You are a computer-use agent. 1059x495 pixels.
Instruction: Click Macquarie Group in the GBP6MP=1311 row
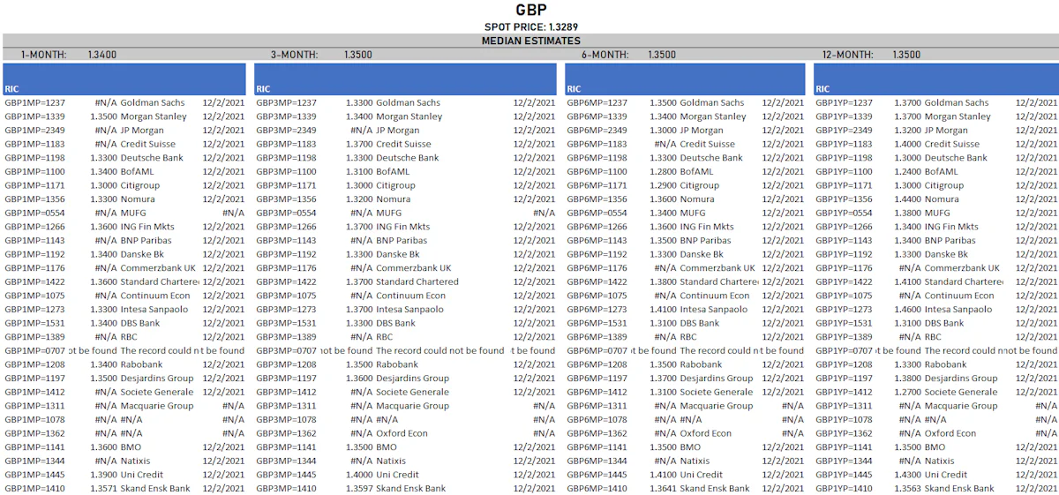[x=717, y=406]
